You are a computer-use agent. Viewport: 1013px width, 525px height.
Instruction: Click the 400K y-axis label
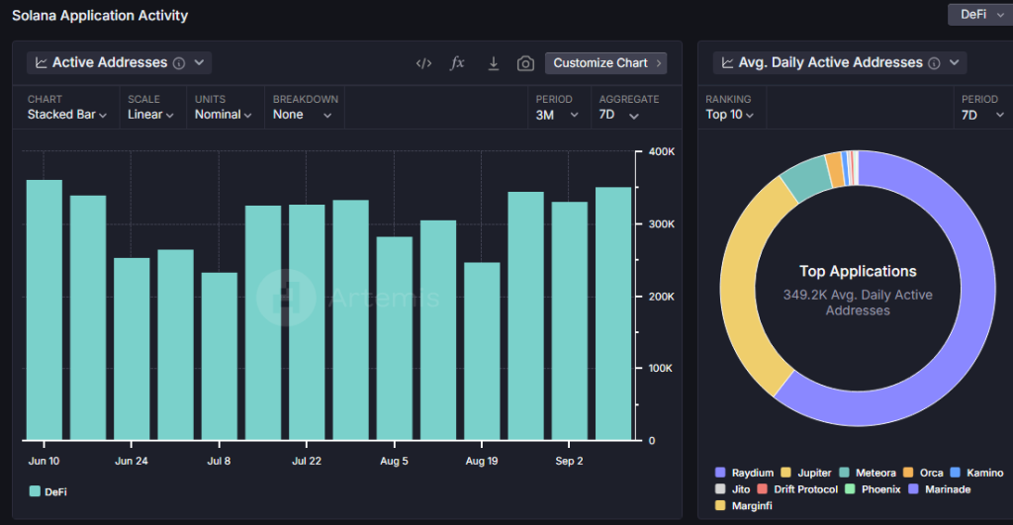662,151
